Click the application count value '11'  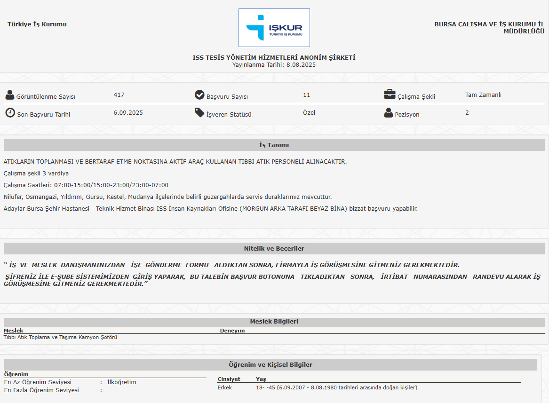point(307,95)
